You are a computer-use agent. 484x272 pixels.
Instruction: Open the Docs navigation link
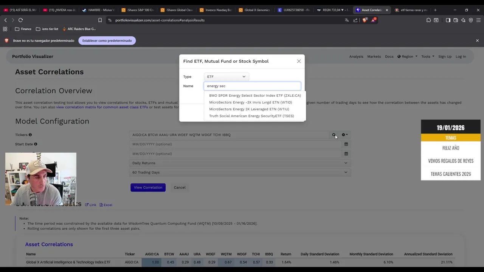(389, 57)
